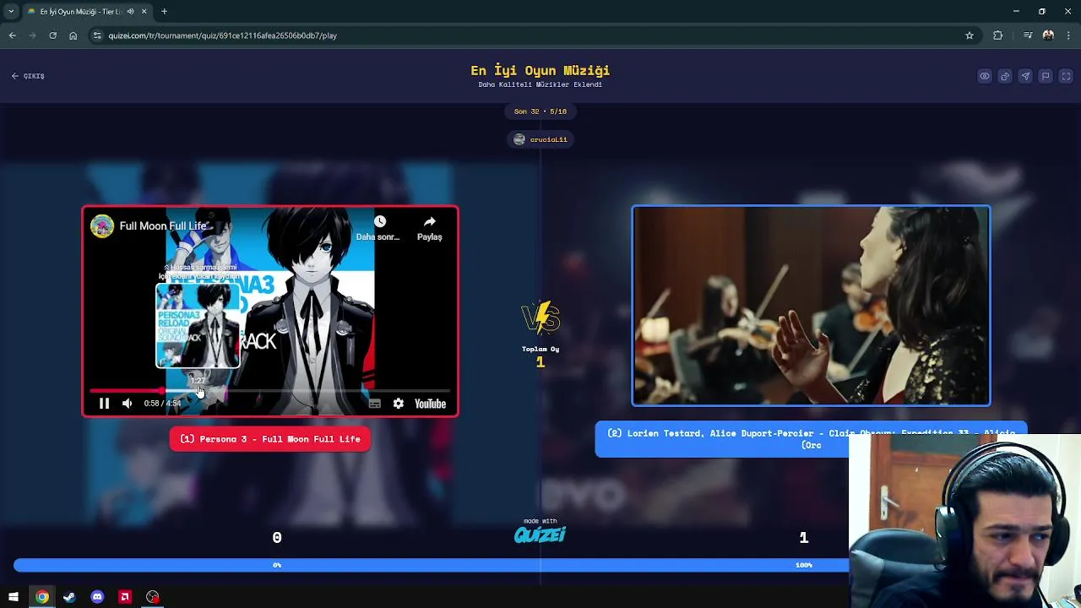Enter fullscreen with the corner-brackets icon
Viewport: 1081px width, 608px height.
click(x=1066, y=76)
